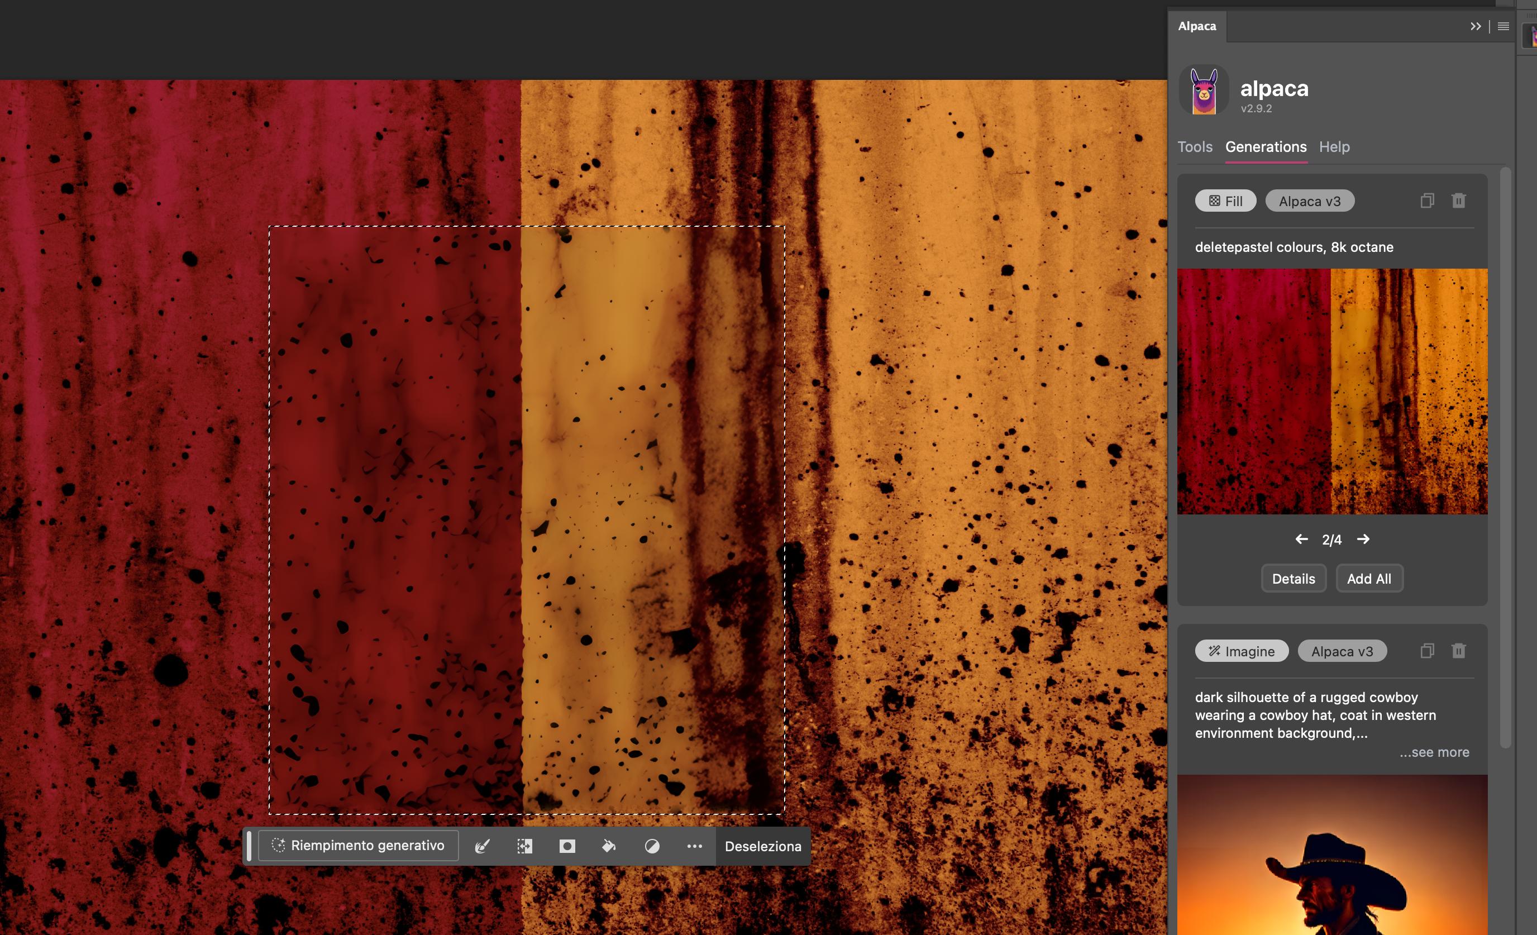Viewport: 1537px width, 935px height.
Task: Copy the Fill generation prompt icon
Action: (1426, 201)
